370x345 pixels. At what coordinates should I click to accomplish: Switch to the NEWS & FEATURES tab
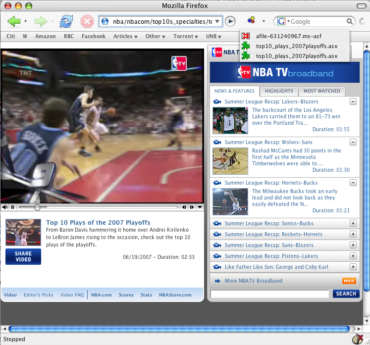click(234, 91)
